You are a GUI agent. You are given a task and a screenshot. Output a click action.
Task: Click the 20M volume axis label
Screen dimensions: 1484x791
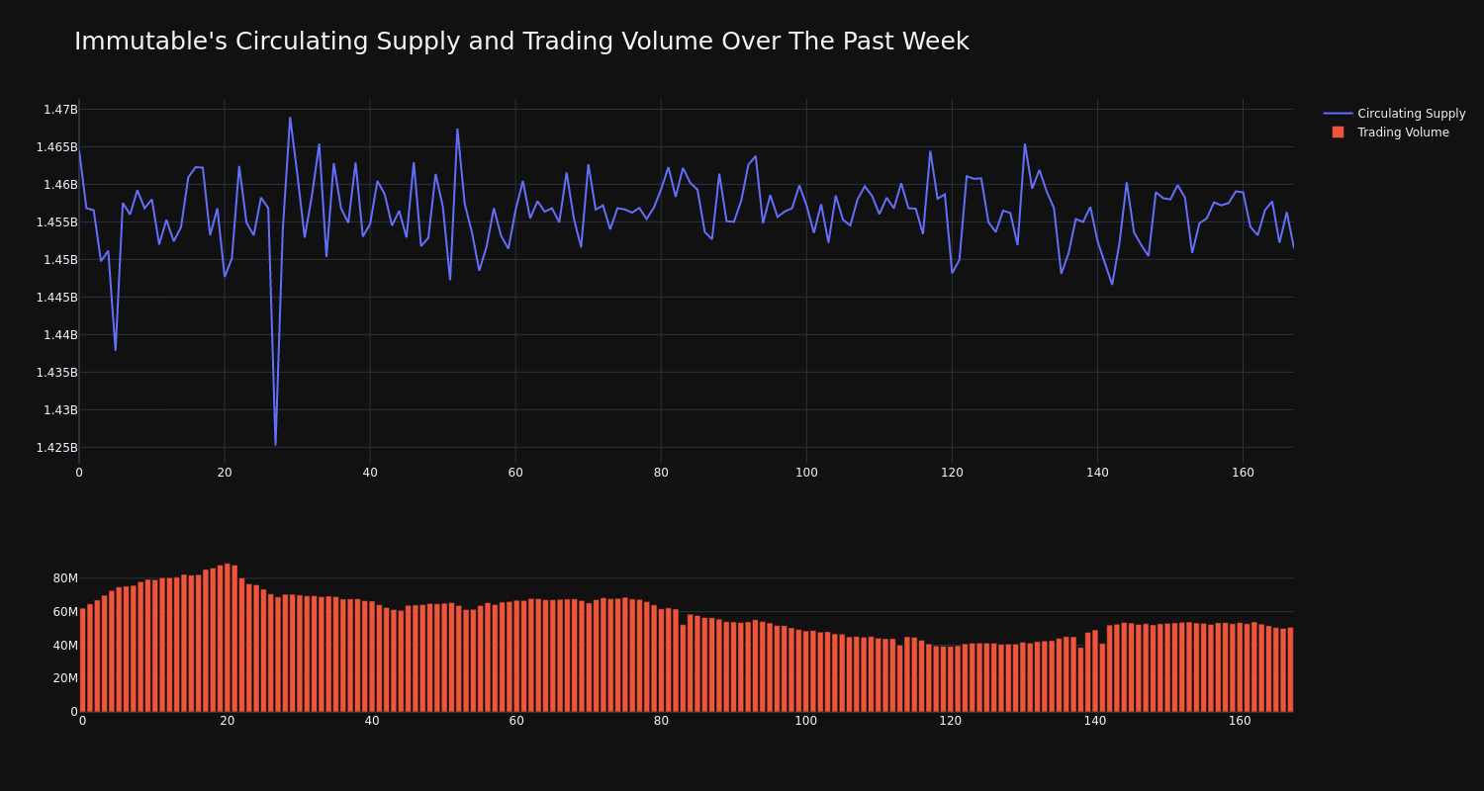[65, 678]
